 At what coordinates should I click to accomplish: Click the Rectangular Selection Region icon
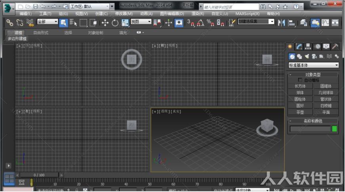(83, 23)
